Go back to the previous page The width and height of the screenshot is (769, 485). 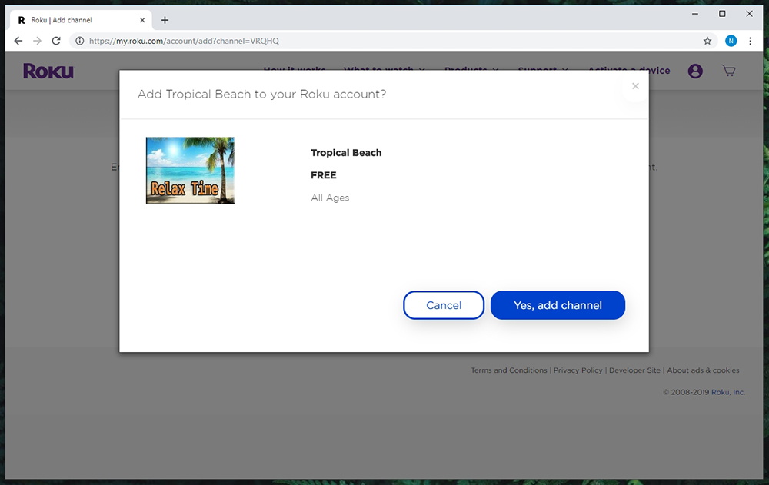point(18,41)
